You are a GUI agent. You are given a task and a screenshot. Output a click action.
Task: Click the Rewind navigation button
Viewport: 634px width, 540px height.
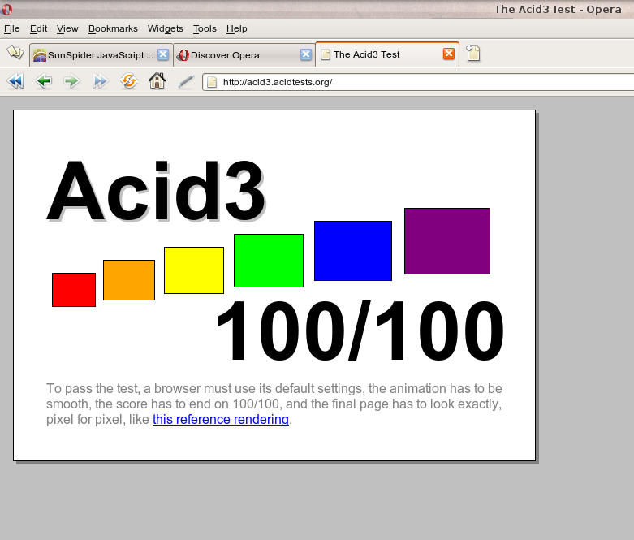[15, 81]
